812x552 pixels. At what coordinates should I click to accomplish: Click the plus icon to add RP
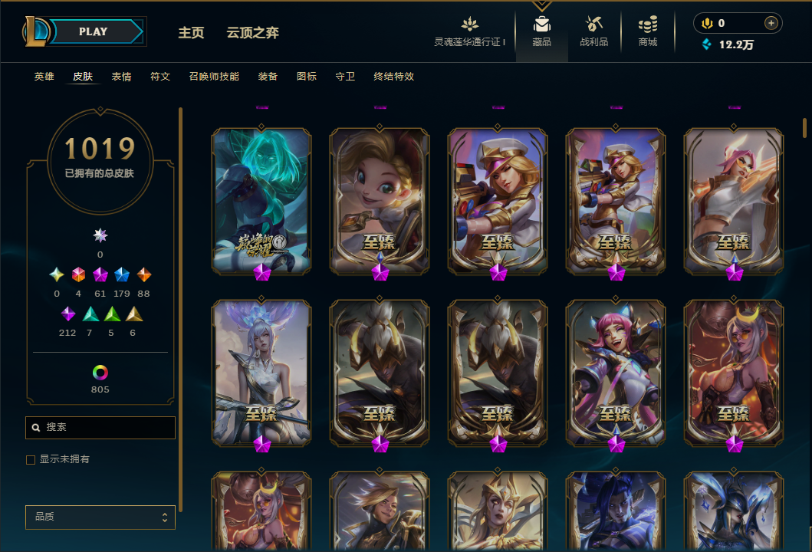tap(771, 23)
